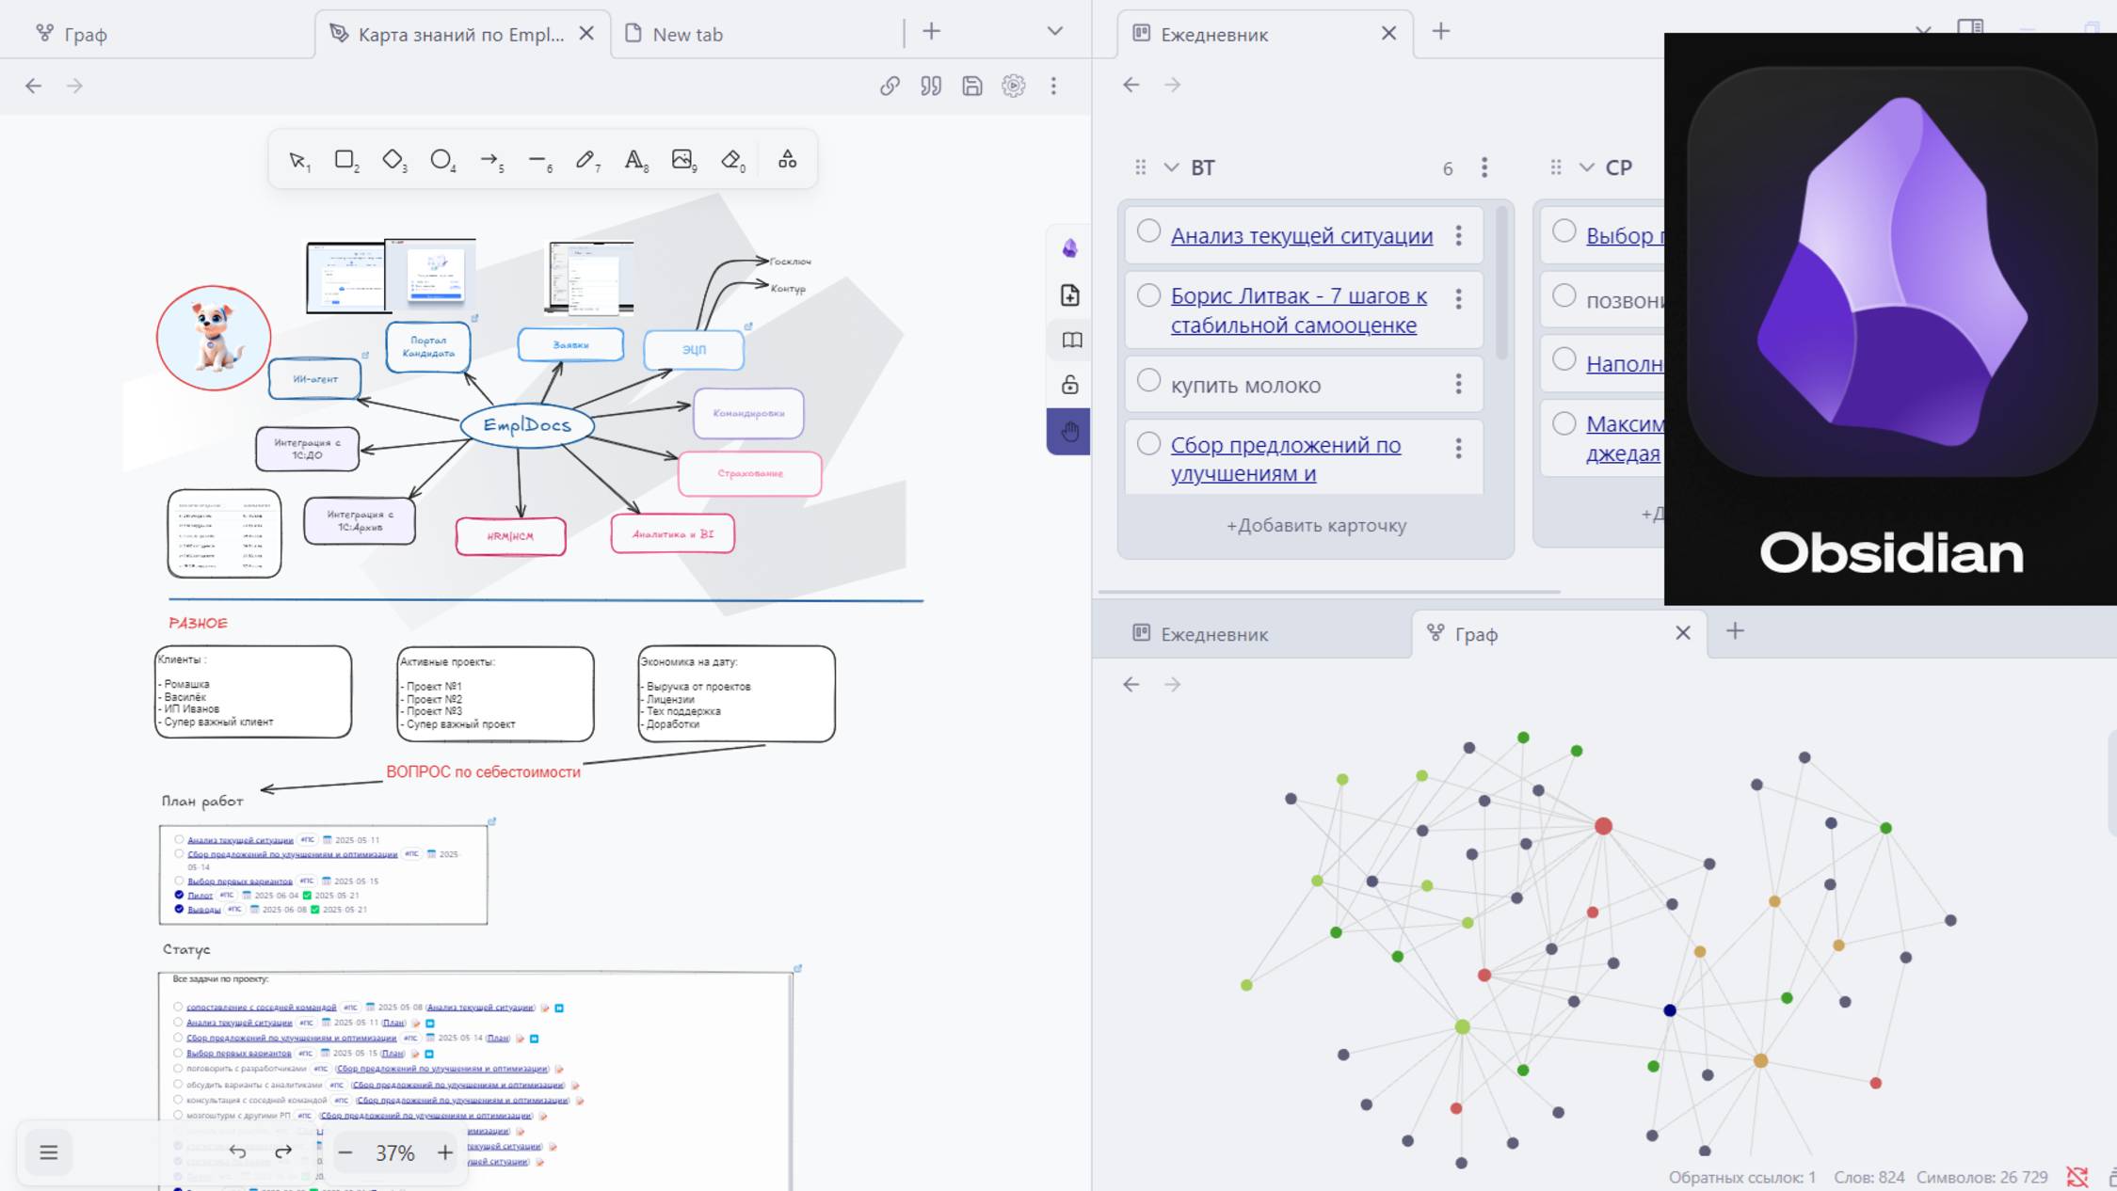Select the Rectangle shape tool
The width and height of the screenshot is (2117, 1191).
(345, 160)
